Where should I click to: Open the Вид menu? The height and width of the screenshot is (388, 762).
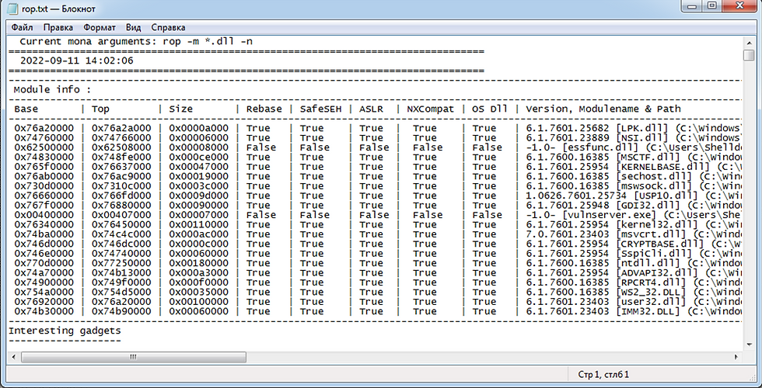point(133,27)
